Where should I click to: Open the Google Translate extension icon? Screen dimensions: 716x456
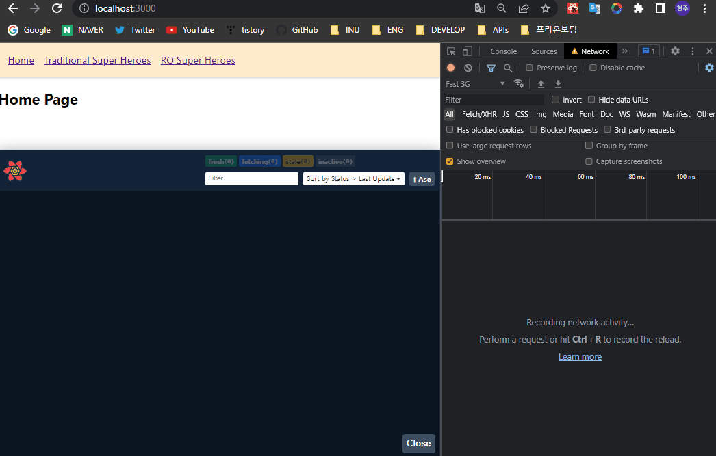coord(595,8)
